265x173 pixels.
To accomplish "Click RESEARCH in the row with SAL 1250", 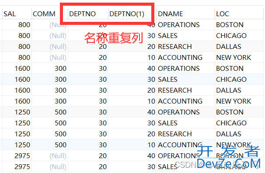I will (175, 134).
